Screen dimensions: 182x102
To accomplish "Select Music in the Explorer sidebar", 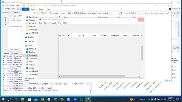I will click(30, 62).
